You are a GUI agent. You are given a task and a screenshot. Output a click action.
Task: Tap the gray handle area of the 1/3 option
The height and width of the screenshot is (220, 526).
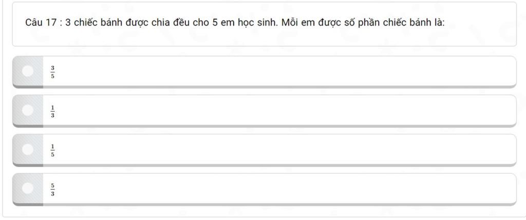point(28,111)
